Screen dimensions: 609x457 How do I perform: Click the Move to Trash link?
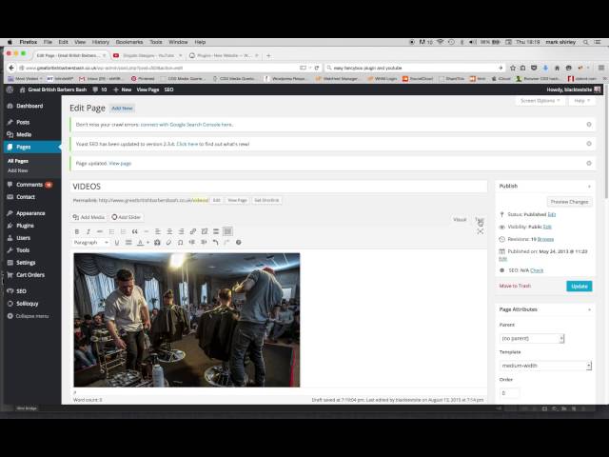[515, 286]
